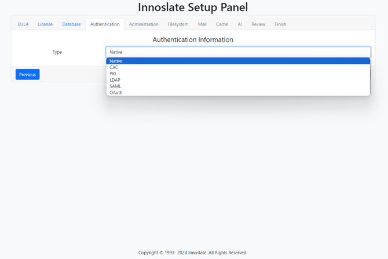Jump to the Finish tab
This screenshot has width=388, height=259.
(280, 24)
